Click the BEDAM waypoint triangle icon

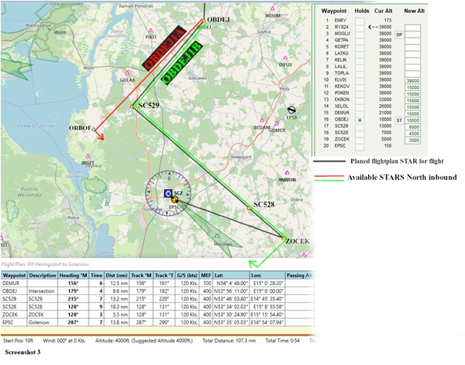coord(262,121)
